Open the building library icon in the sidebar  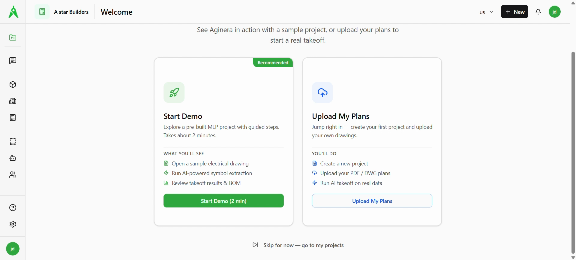pyautogui.click(x=13, y=101)
